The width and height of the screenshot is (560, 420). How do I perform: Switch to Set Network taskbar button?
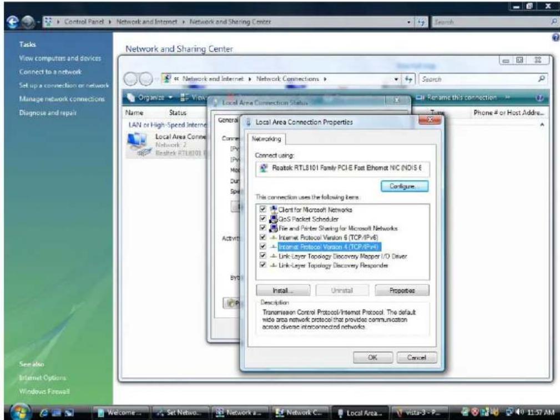[x=181, y=412]
